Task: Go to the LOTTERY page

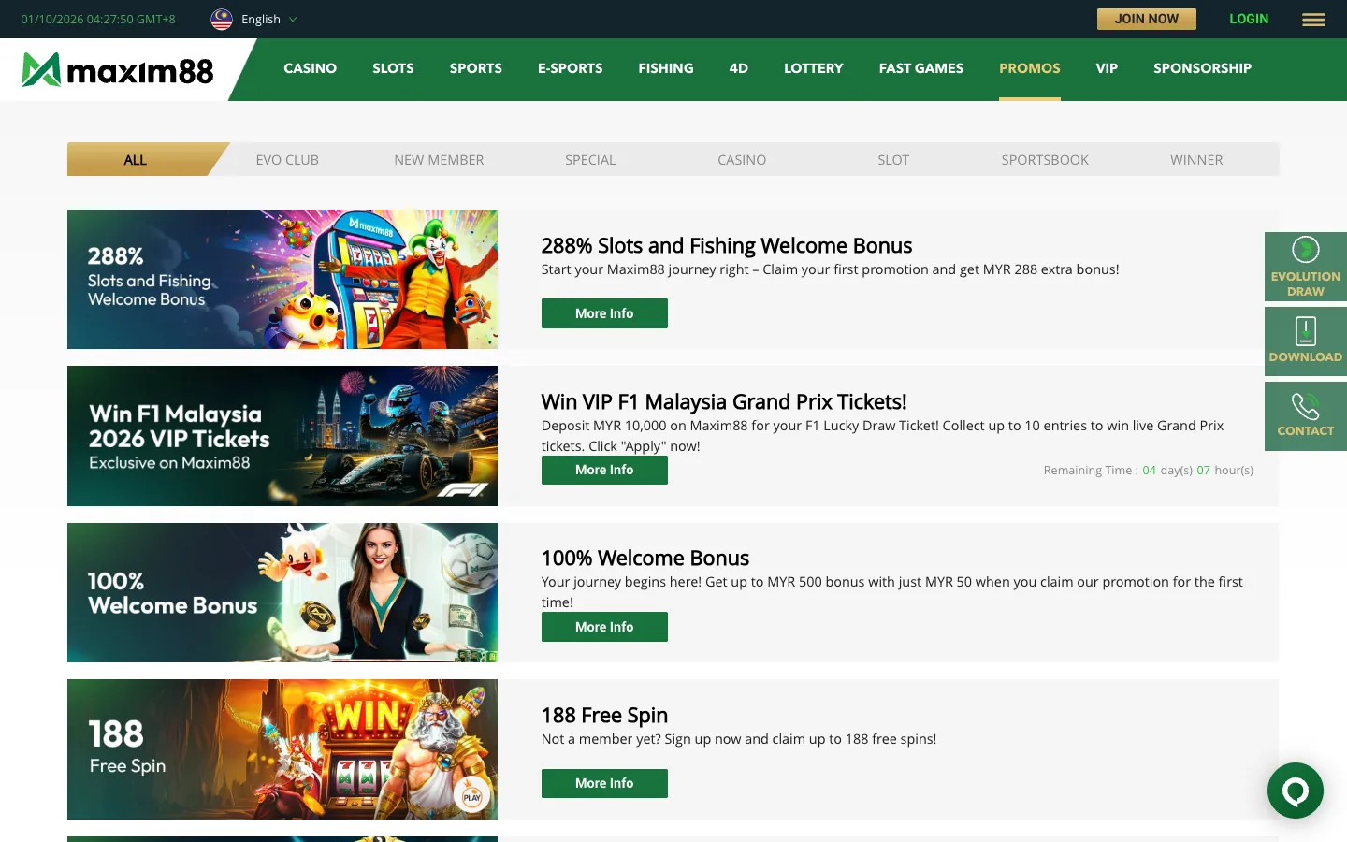Action: point(814,68)
